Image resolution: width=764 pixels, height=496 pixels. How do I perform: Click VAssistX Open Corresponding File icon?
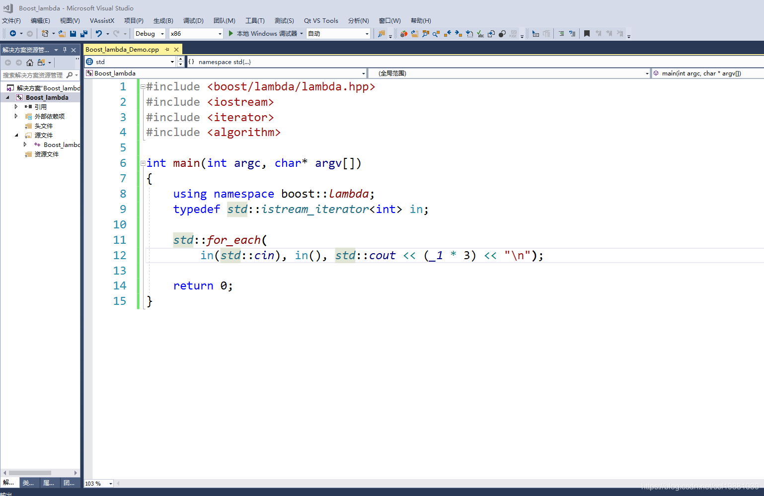tap(491, 34)
